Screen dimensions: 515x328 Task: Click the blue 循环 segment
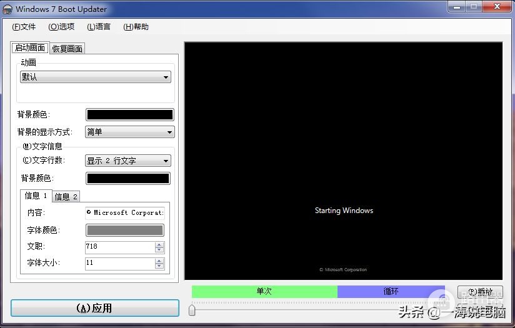(x=391, y=292)
